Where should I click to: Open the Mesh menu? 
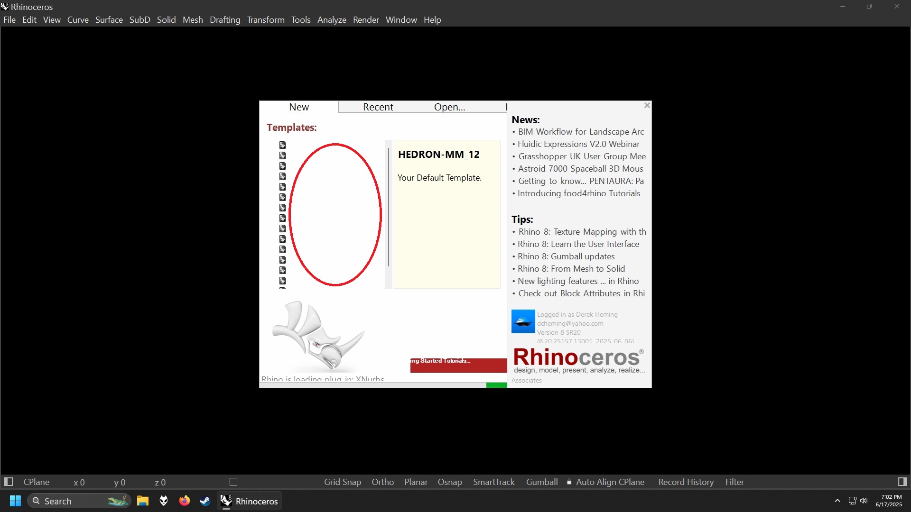click(x=193, y=20)
